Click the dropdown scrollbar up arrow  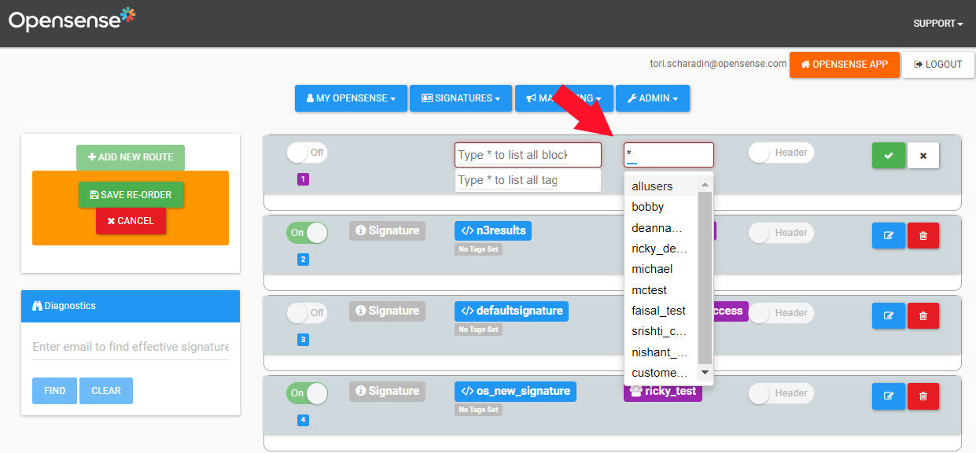click(x=705, y=185)
